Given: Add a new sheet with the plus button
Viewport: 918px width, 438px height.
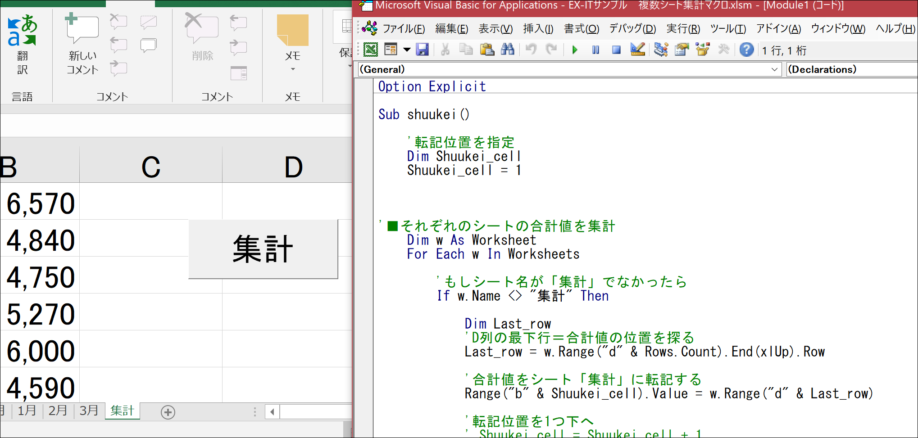Looking at the screenshot, I should (168, 412).
